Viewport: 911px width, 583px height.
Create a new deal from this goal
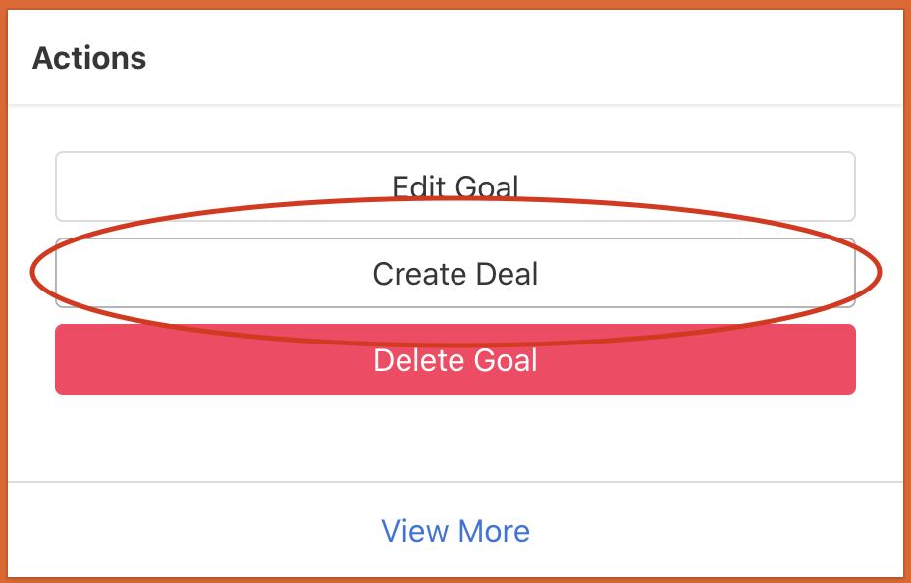point(455,273)
